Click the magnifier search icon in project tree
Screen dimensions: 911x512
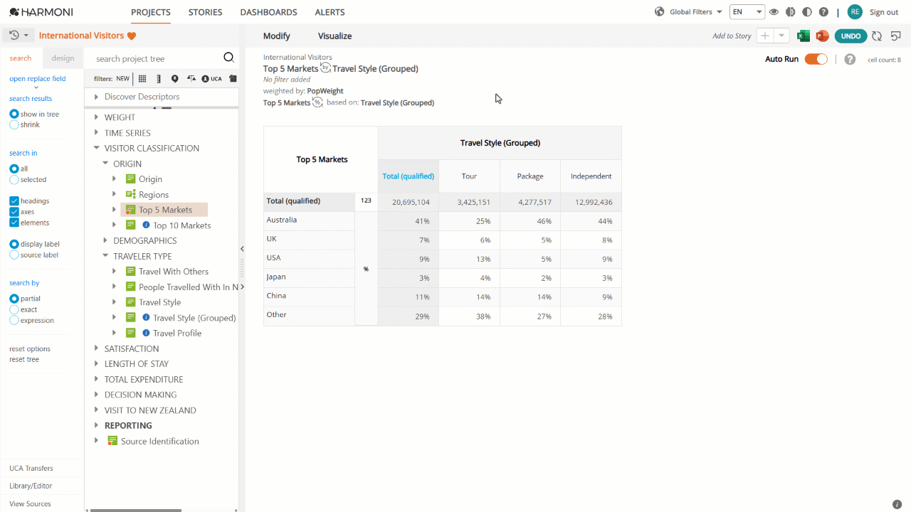pos(228,58)
